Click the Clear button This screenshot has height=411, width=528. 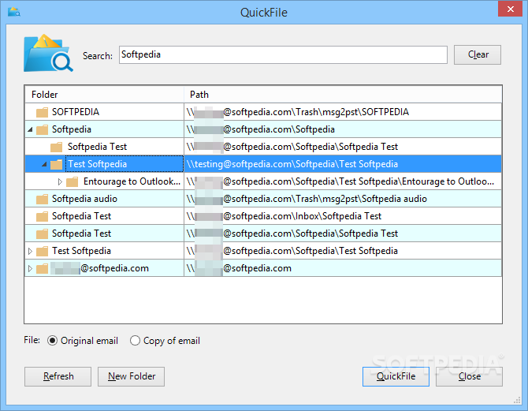click(x=478, y=54)
